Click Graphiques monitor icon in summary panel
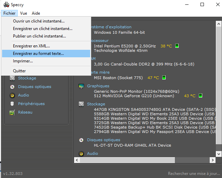 81,86
